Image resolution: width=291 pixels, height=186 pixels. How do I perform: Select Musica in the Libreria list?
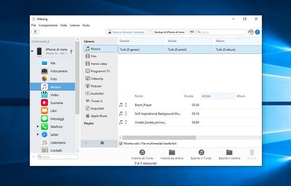coord(101,49)
